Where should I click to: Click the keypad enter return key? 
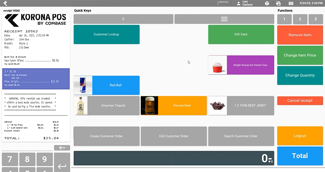click(x=62, y=163)
